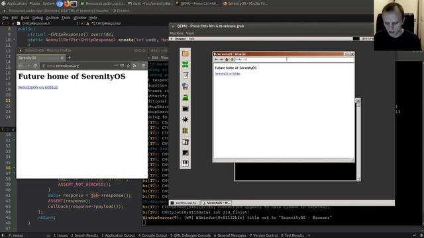
Task: Open Compile Output pane in Qt Creator
Action: 152,235
